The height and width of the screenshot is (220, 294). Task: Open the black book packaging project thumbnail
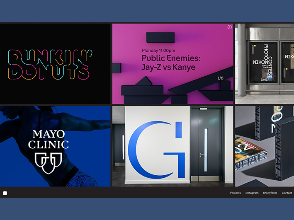(x=265, y=146)
